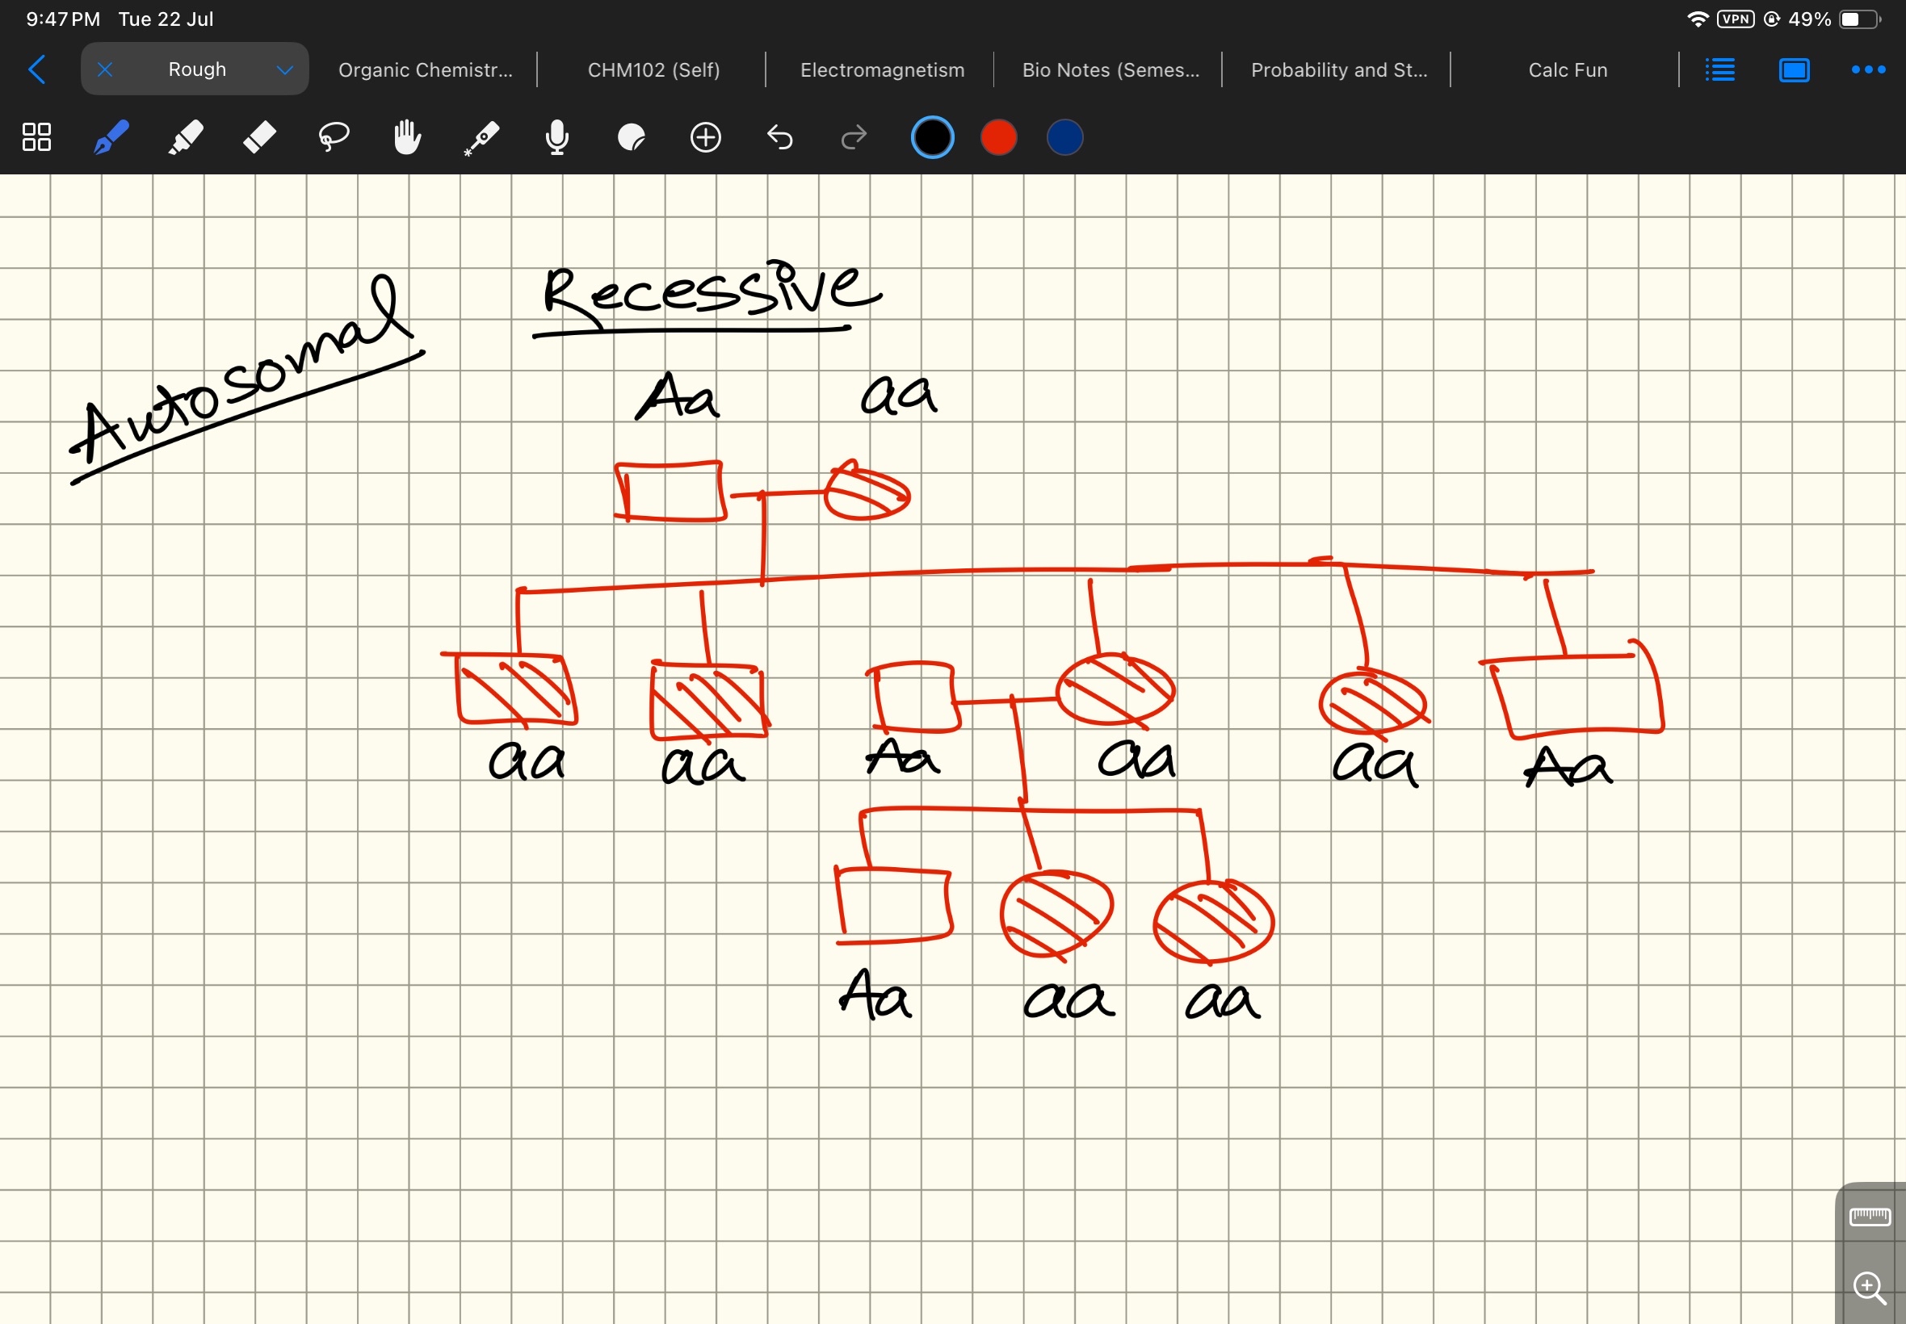Select the eraser tool
The height and width of the screenshot is (1324, 1906).
click(259, 137)
